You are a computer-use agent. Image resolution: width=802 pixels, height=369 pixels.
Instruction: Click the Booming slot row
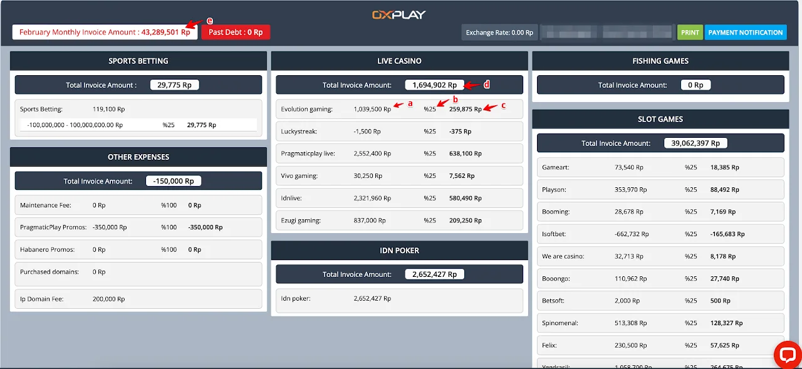pos(660,212)
